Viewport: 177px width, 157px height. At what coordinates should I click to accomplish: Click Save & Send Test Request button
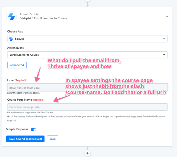click(x=25, y=139)
